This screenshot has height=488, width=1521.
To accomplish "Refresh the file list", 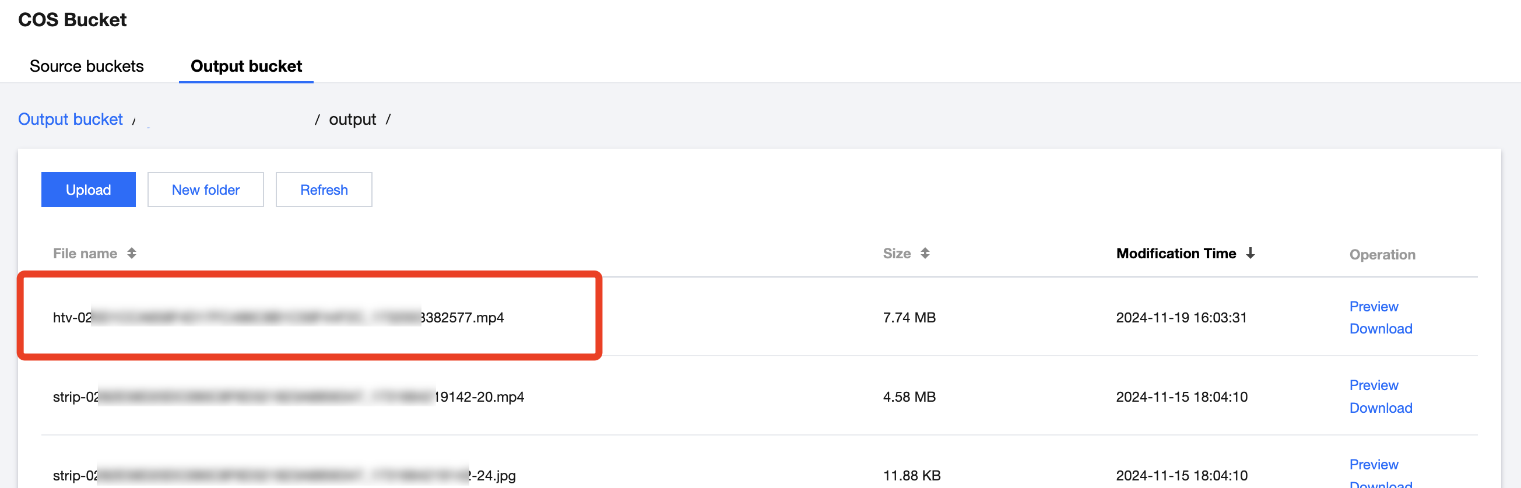I will pos(324,189).
